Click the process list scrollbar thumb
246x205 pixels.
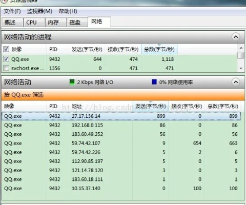coord(241,55)
